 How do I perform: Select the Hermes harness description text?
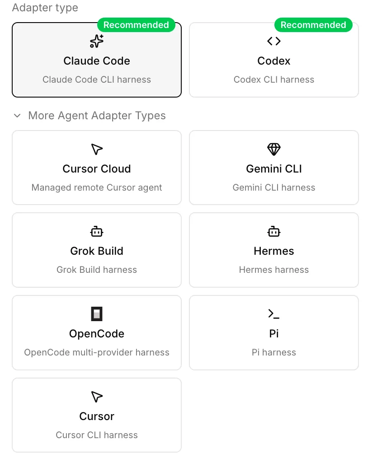pyautogui.click(x=274, y=270)
